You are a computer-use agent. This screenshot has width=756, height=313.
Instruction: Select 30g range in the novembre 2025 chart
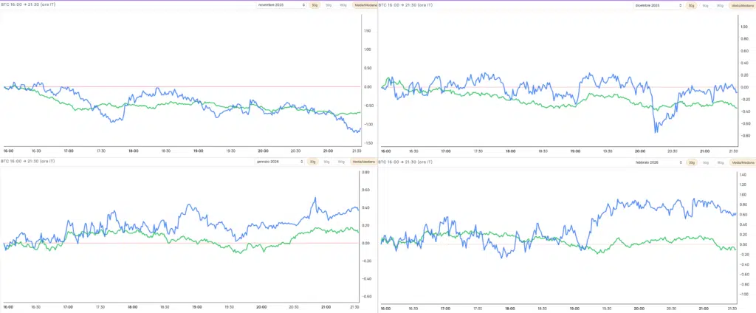coord(315,5)
